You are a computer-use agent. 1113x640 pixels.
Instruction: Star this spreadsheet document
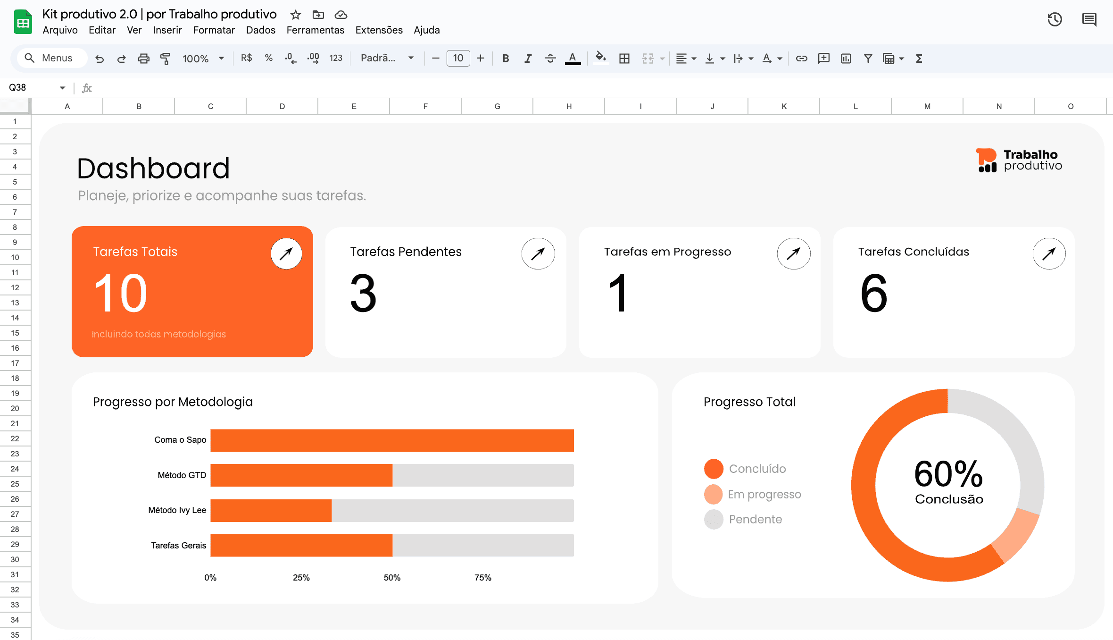point(296,15)
